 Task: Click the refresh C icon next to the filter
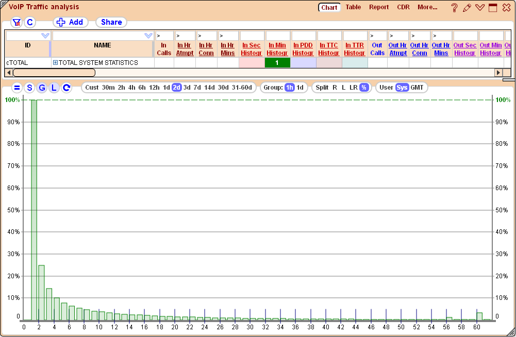click(29, 22)
